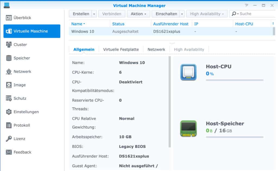Screen dimensions: 278x171
Task: Click the details panel vertical scrollbar
Action: point(170,102)
